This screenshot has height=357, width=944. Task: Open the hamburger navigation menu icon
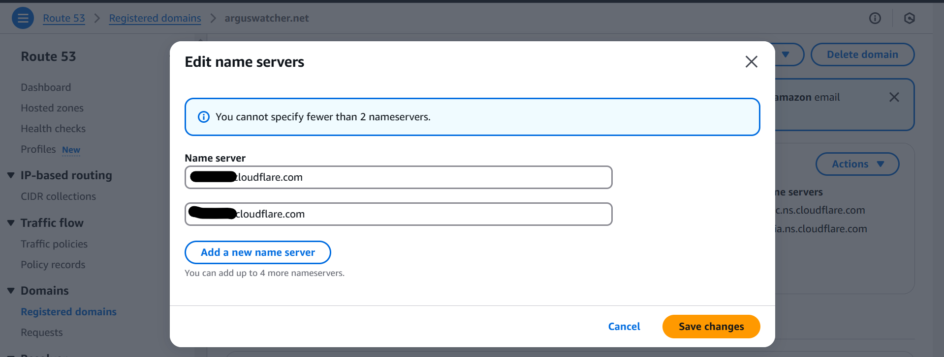23,18
